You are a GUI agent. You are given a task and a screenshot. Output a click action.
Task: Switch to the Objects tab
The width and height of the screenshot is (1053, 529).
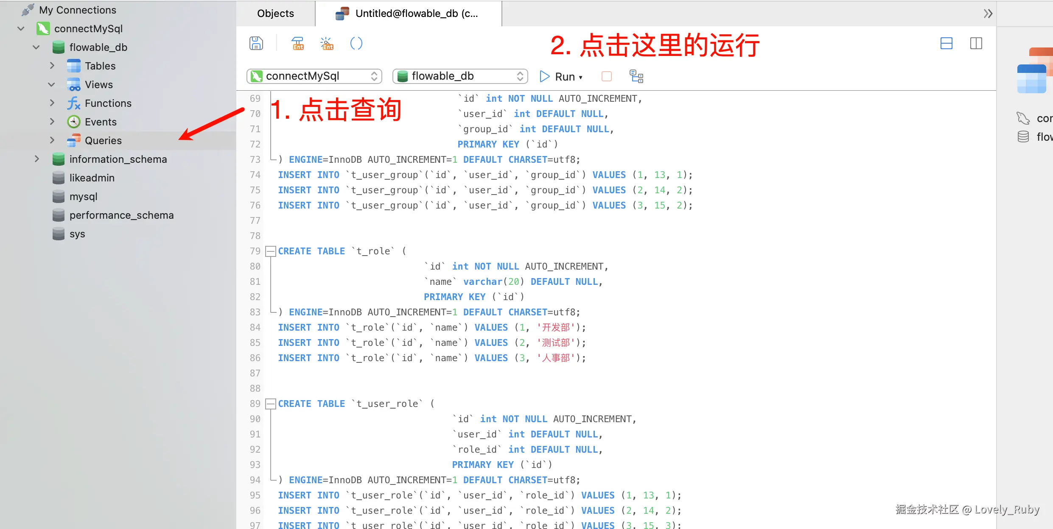click(x=275, y=13)
